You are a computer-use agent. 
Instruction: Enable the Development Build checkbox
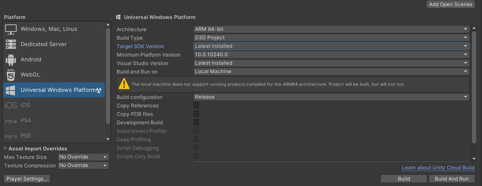pos(196,122)
